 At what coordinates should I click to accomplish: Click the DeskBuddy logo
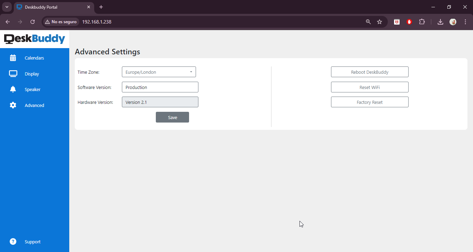34,39
